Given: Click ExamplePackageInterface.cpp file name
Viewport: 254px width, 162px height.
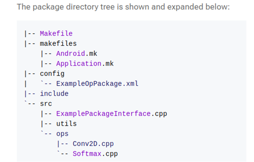Looking at the screenshot, I should coord(112,114).
